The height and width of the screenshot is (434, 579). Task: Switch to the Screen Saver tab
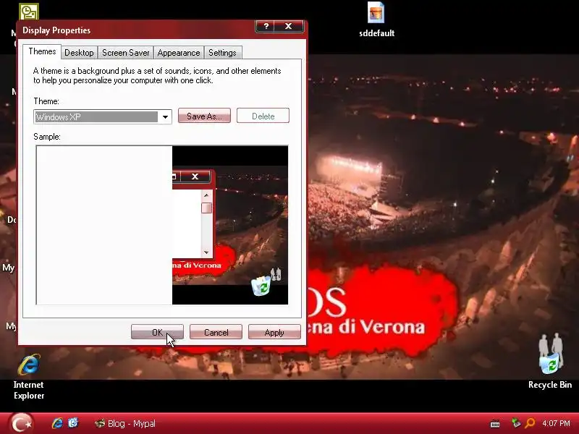coord(125,53)
